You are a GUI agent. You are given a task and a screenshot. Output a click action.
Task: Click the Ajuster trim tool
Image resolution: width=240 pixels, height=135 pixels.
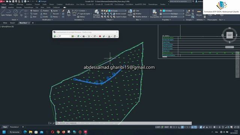(x=54, y=11)
